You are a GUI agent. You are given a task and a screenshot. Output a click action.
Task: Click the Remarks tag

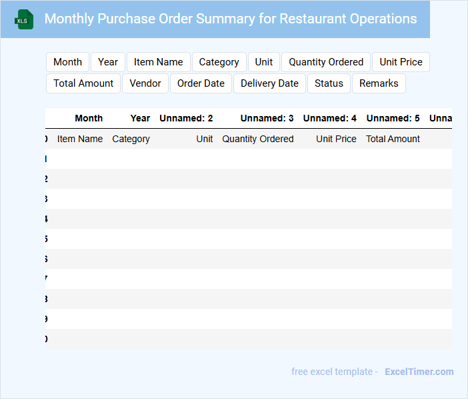[379, 83]
